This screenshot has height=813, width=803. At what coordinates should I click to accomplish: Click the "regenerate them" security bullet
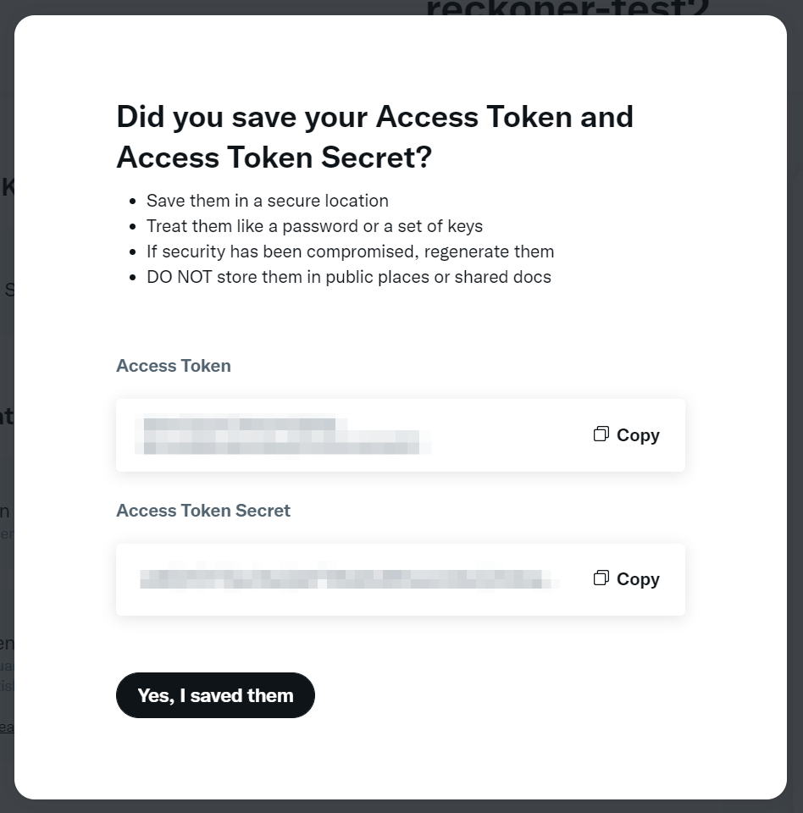pos(350,252)
